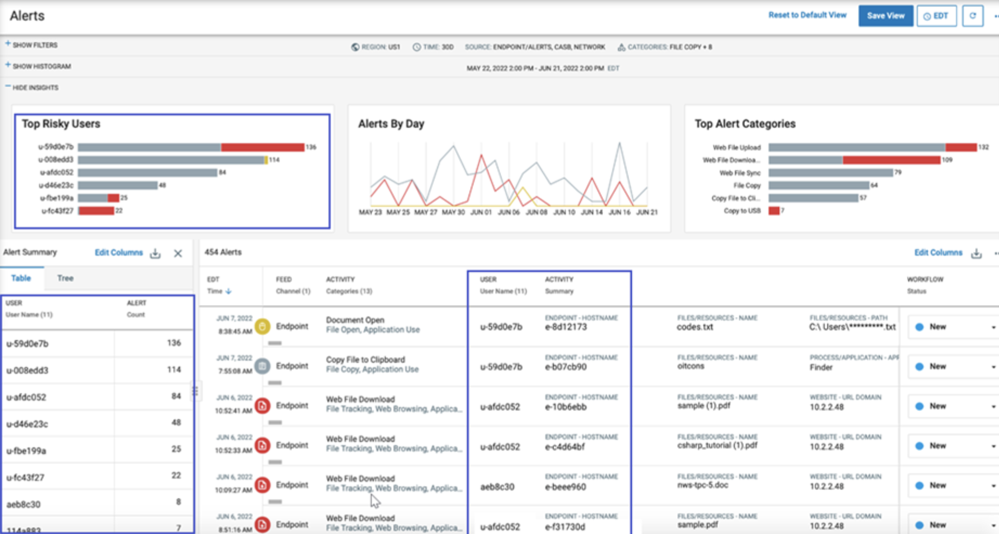999x534 pixels.
Task: Collapse the Hide Insights section
Action: click(x=32, y=87)
